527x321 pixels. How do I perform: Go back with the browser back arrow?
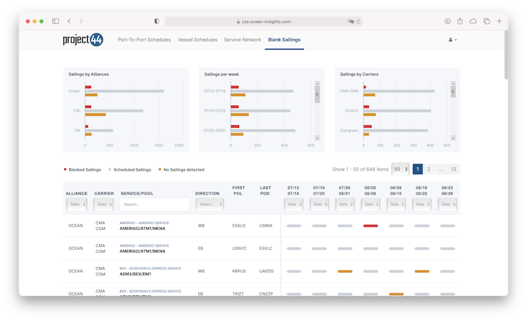69,21
